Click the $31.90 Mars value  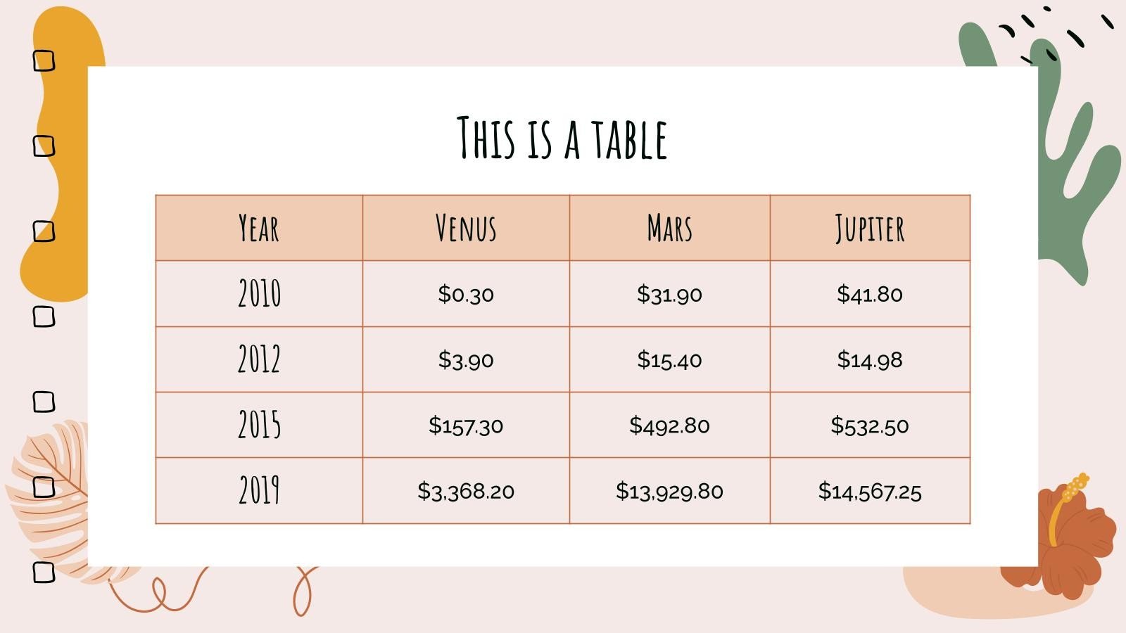coord(669,294)
